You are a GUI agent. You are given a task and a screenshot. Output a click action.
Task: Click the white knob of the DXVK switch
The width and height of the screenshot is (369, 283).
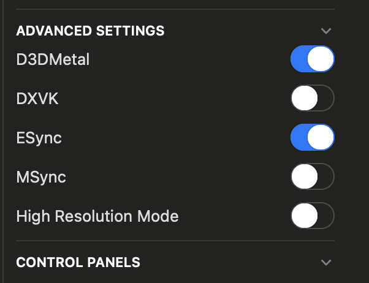(304, 99)
